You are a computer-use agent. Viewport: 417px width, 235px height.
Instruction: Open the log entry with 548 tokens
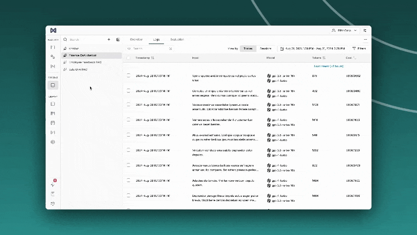click(x=247, y=137)
